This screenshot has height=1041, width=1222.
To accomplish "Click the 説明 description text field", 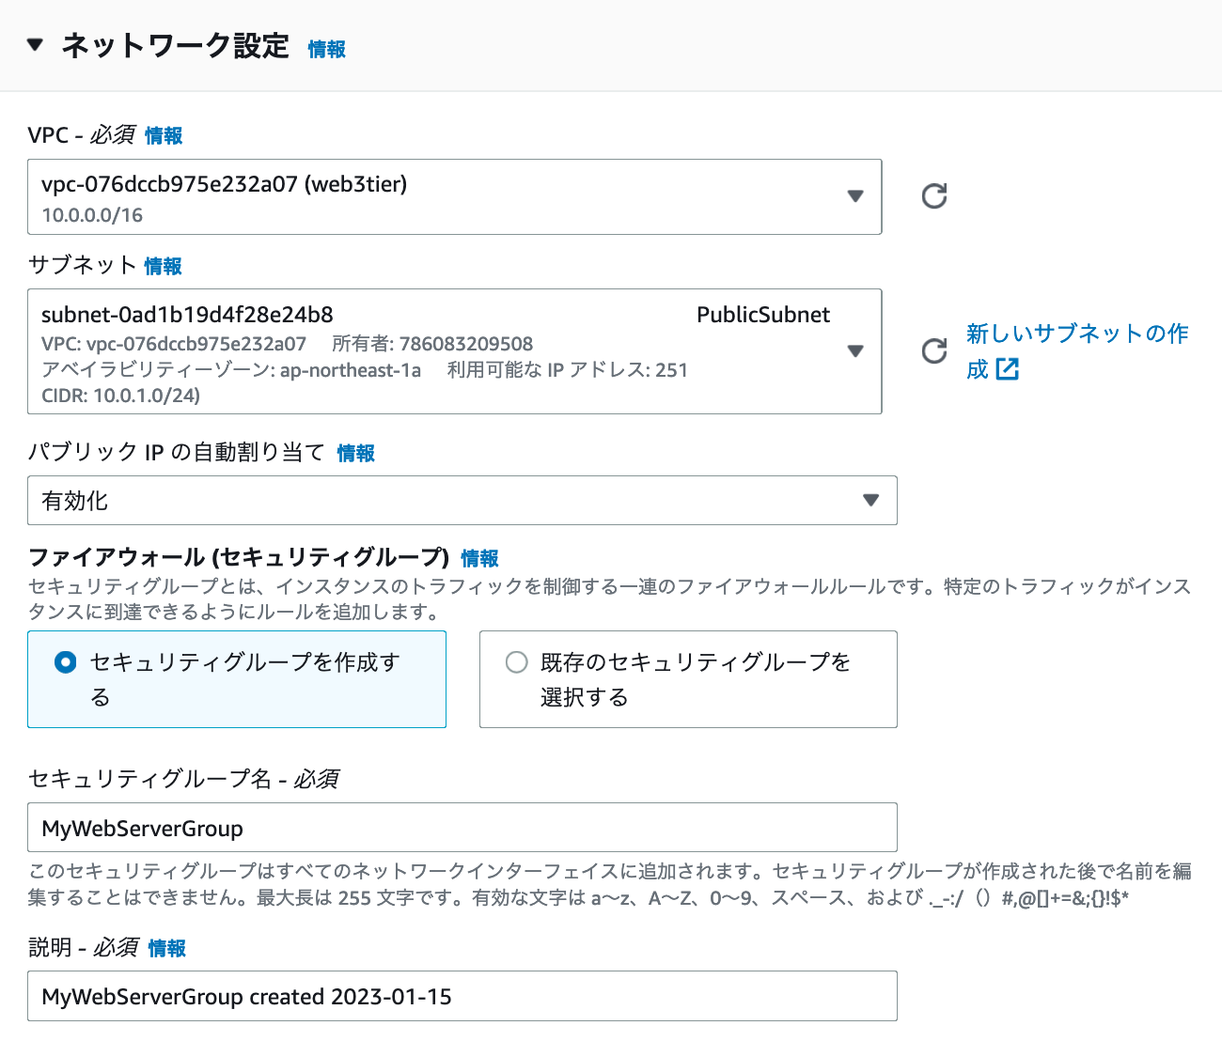I will (x=461, y=996).
